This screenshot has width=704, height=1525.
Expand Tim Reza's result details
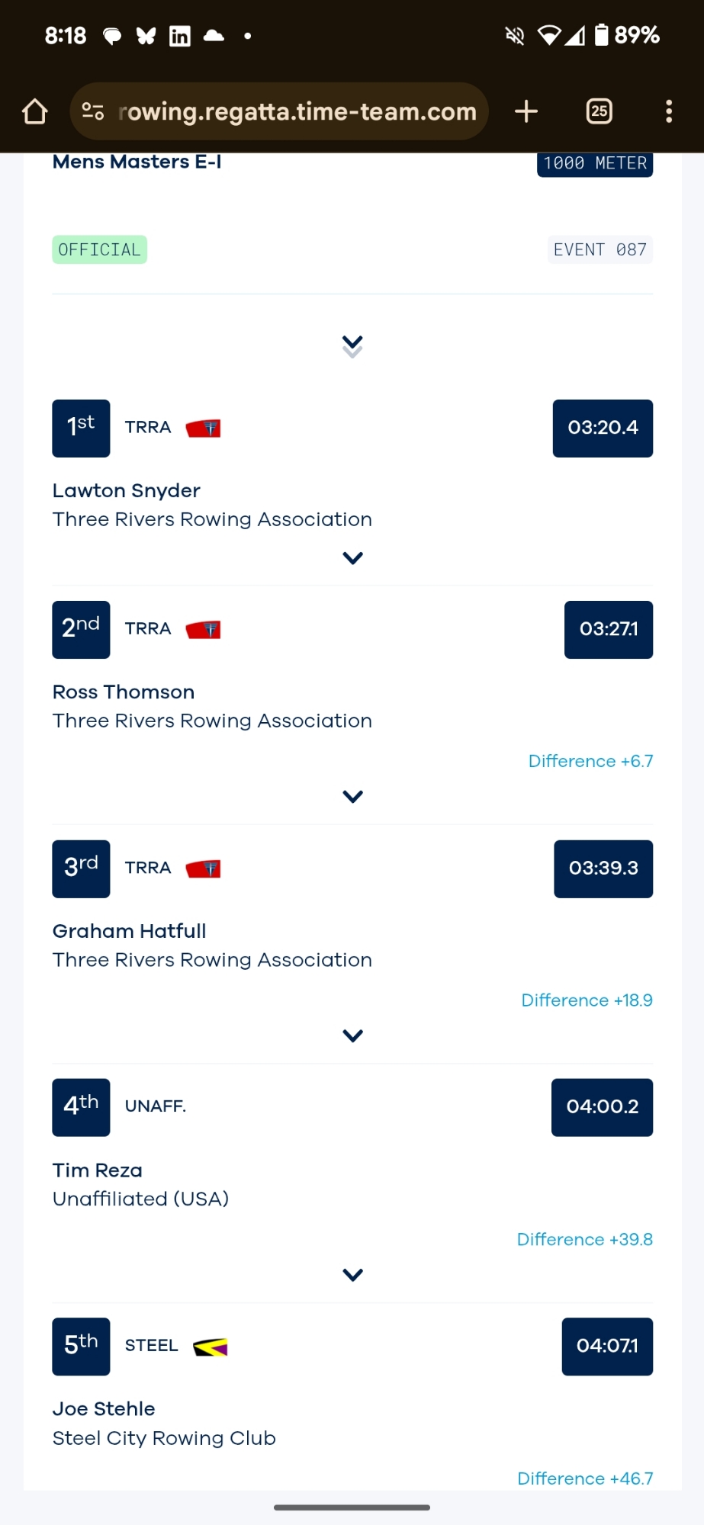coord(352,1275)
